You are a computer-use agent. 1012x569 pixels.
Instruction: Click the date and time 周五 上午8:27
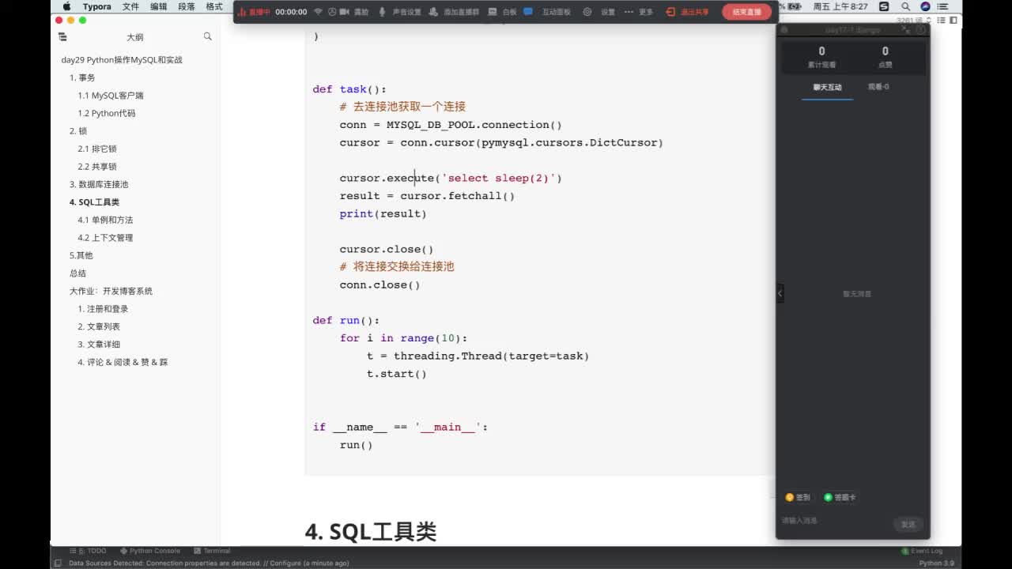tap(840, 6)
